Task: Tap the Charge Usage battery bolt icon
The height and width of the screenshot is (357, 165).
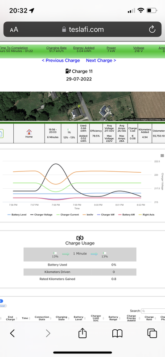Action: coord(80,238)
